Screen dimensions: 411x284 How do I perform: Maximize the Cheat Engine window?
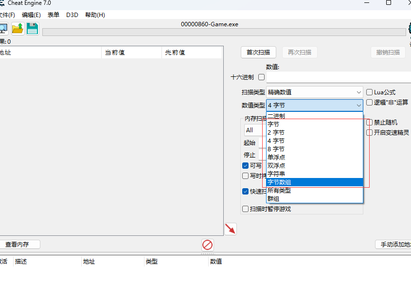tap(389, 2)
